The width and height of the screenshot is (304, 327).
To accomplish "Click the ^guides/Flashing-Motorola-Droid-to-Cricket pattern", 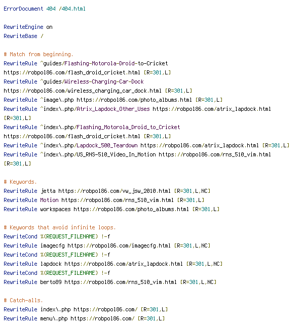I will point(104,63).
